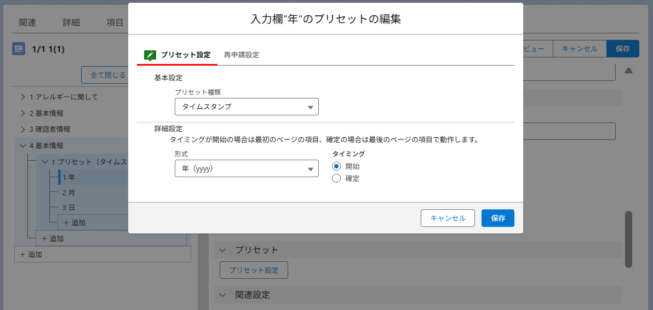This screenshot has width=653, height=310.
Task: Select the 開始 timing radio button
Action: 337,166
